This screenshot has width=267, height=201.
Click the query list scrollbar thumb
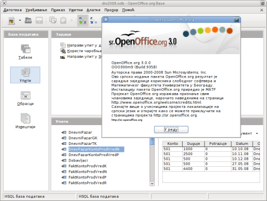(x=152, y=141)
